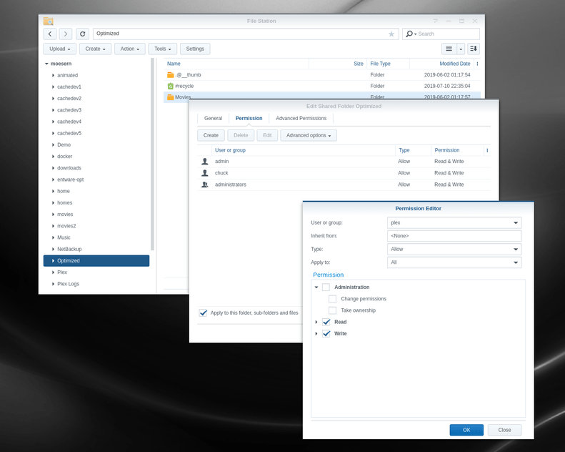This screenshot has height=452, width=565.
Task: Open the view mode dropdown arrow
Action: [x=461, y=49]
